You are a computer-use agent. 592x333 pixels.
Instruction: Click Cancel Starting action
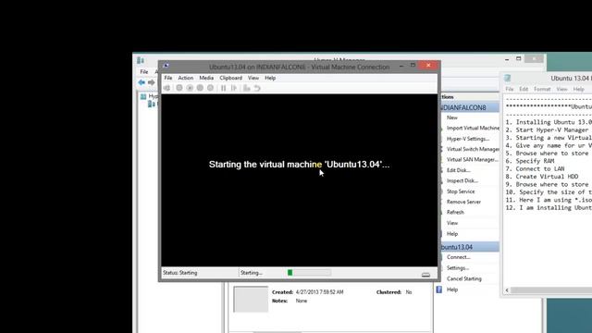pyautogui.click(x=464, y=278)
